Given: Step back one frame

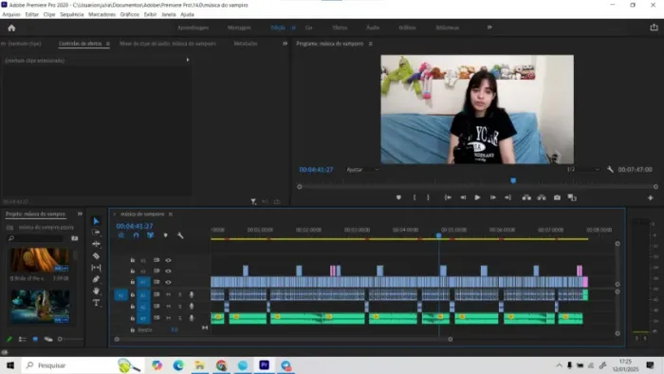Looking at the screenshot, I should (x=463, y=197).
